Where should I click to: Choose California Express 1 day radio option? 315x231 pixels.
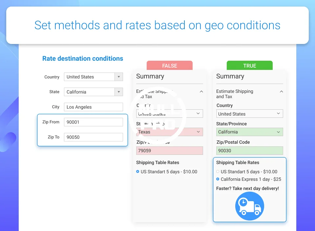(218, 179)
